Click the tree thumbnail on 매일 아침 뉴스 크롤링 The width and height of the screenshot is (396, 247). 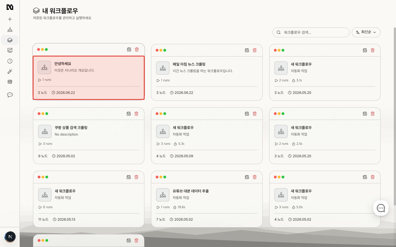(163, 68)
